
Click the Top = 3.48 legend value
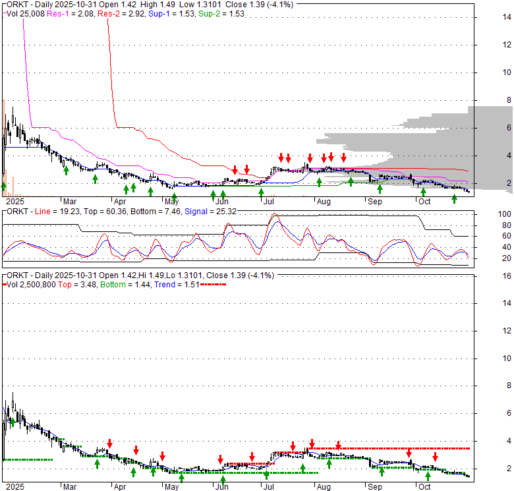click(77, 285)
